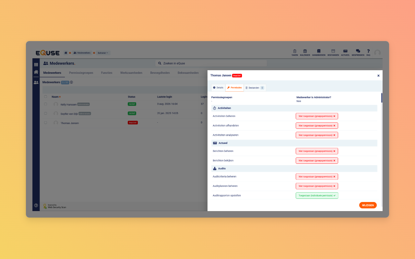Open Sophie van Dijk's employee row
Screen dimensions: 415x259
125,114
